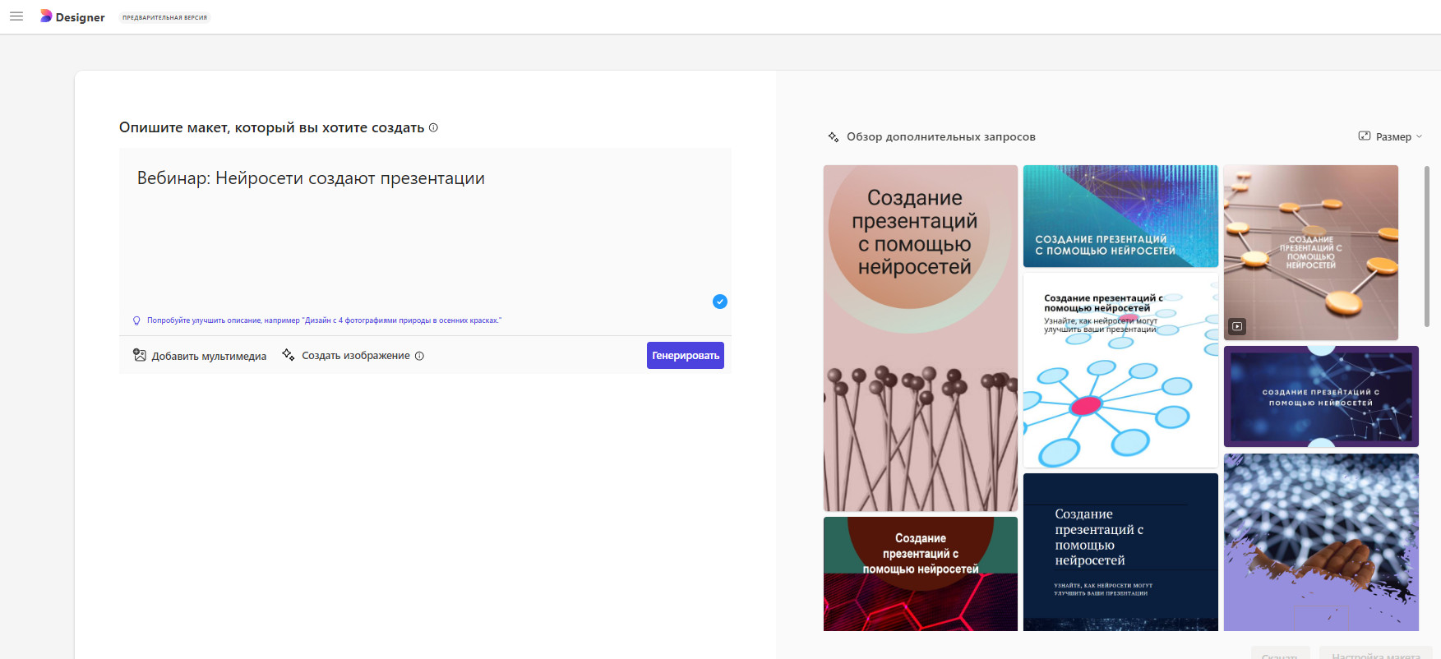Click Добавить мультимедиа
1441x659 pixels.
point(200,356)
